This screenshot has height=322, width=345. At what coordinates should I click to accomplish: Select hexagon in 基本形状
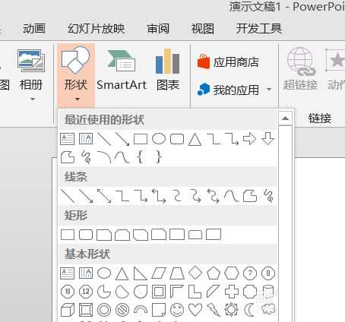pos(232,273)
